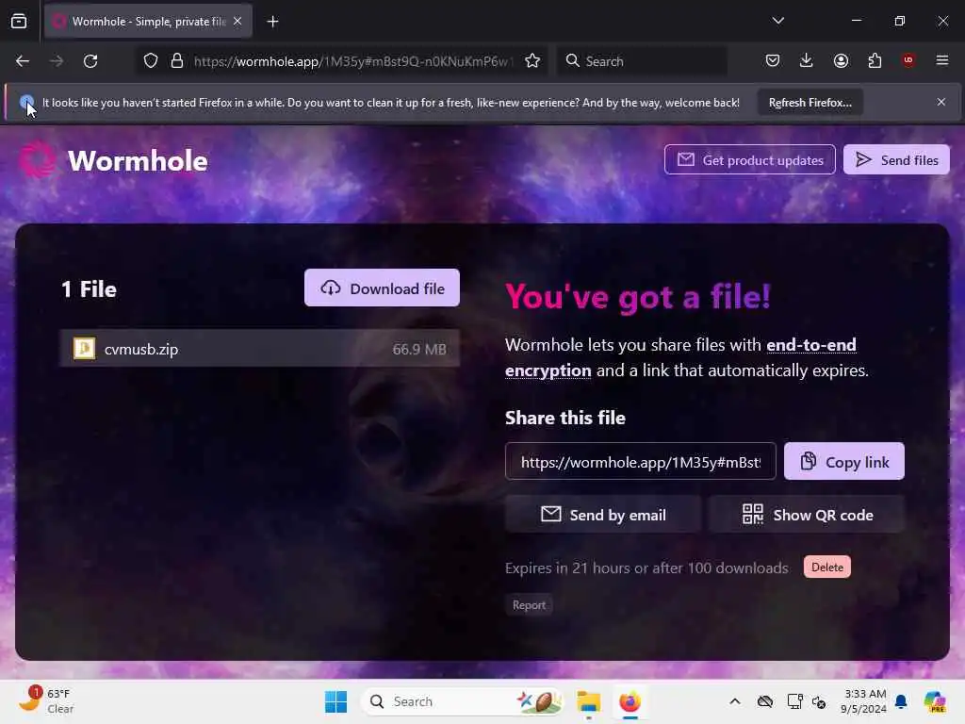
Task: Open File Explorer from taskbar
Action: point(588,701)
